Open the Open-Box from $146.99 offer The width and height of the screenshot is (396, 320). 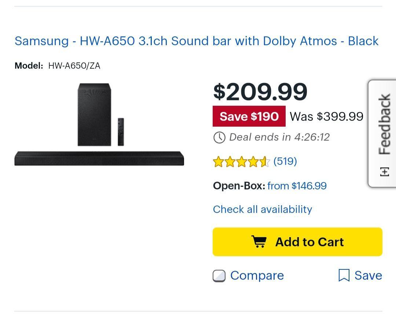(297, 186)
